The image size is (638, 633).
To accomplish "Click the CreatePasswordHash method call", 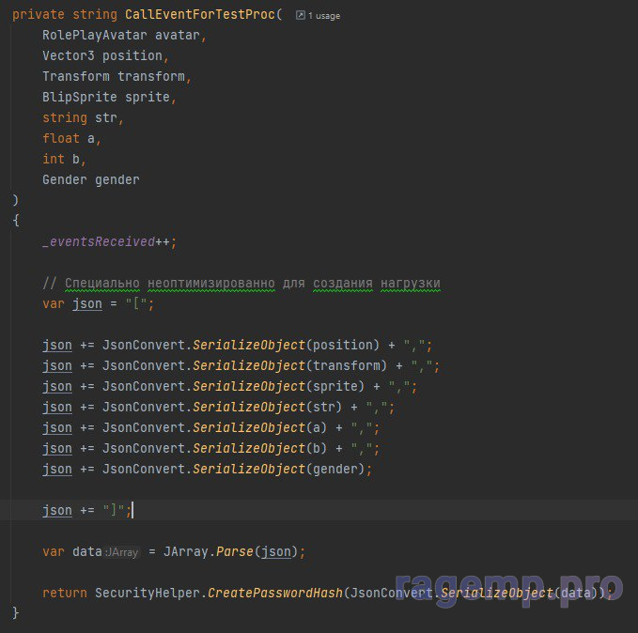I will tap(274, 593).
